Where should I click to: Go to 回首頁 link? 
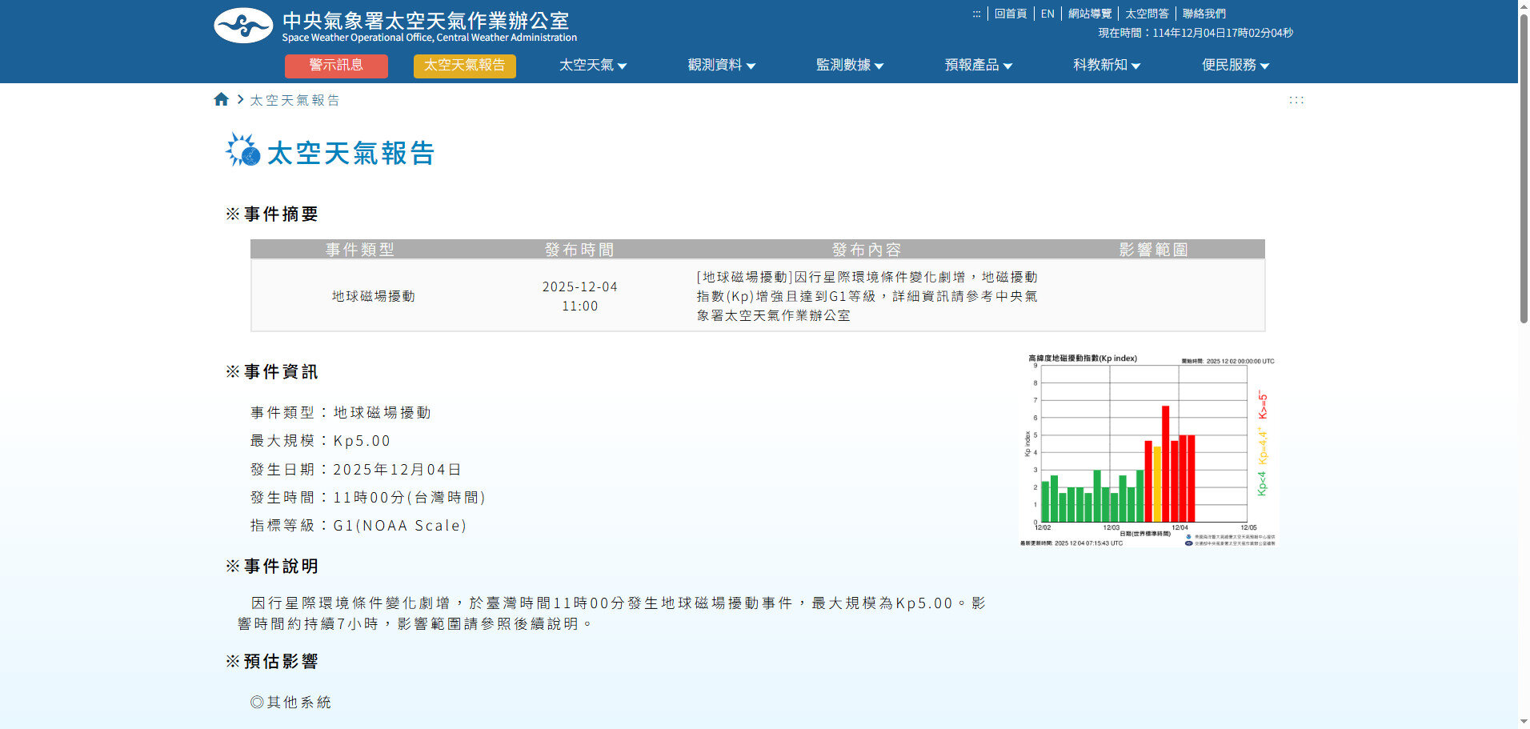[1010, 14]
